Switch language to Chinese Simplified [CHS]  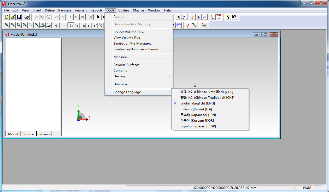(210, 92)
